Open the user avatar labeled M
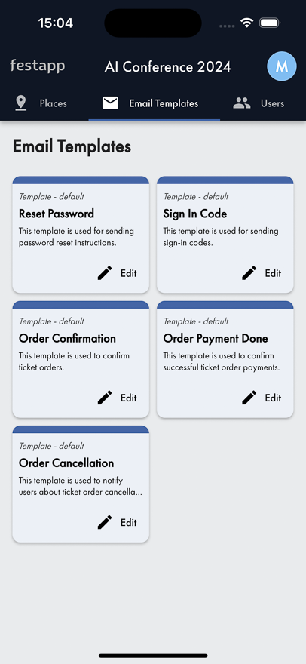Viewport: 306px width, 664px height. 281,66
